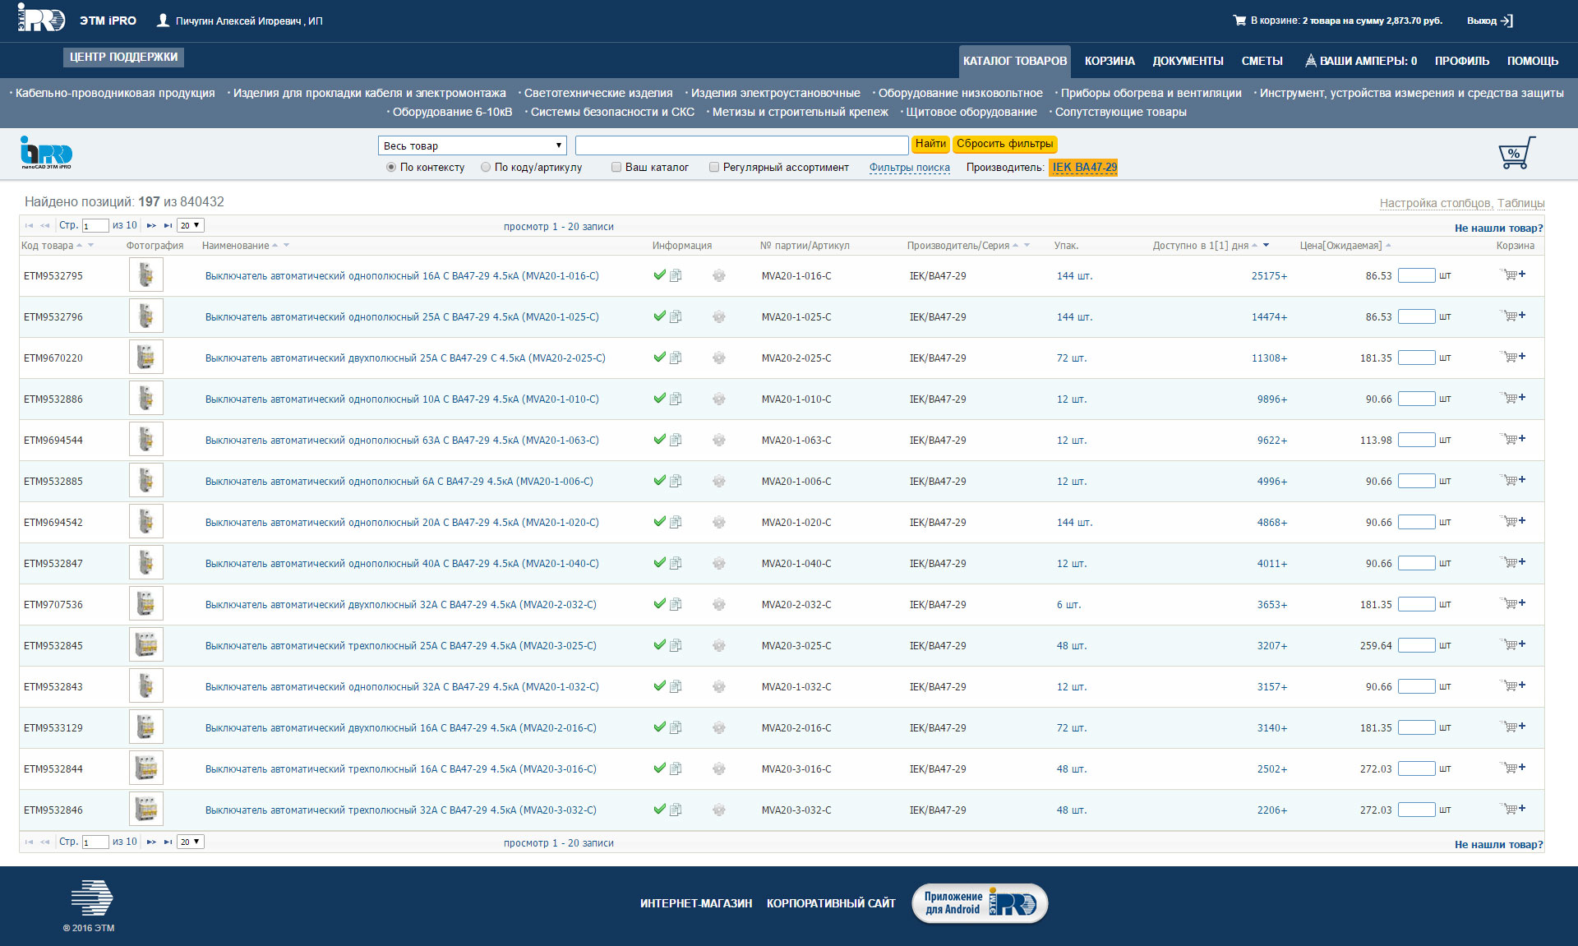Open gear icon for ETM9532886 row
The height and width of the screenshot is (946, 1578).
(719, 399)
